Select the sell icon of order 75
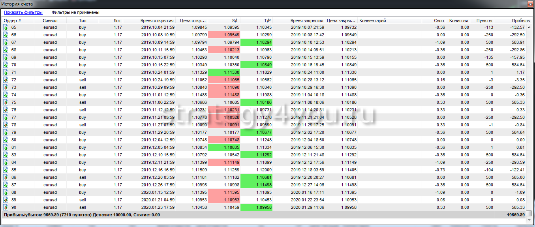This screenshot has width=535, height=227. click(6, 103)
